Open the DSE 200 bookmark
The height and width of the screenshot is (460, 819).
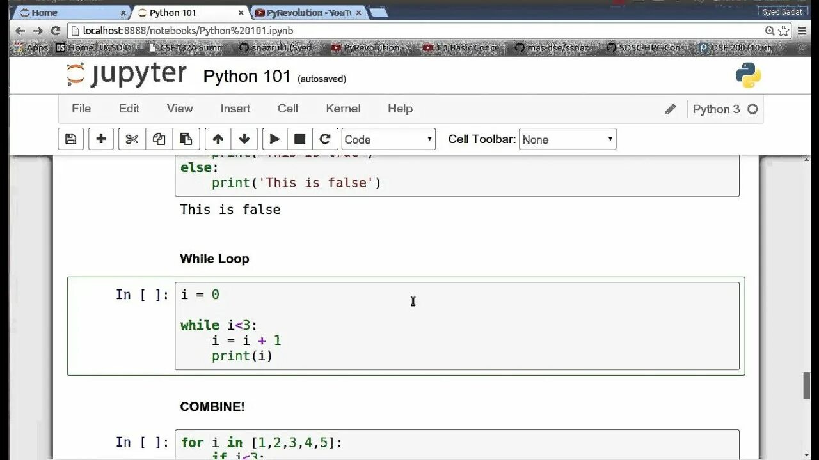[x=736, y=48]
